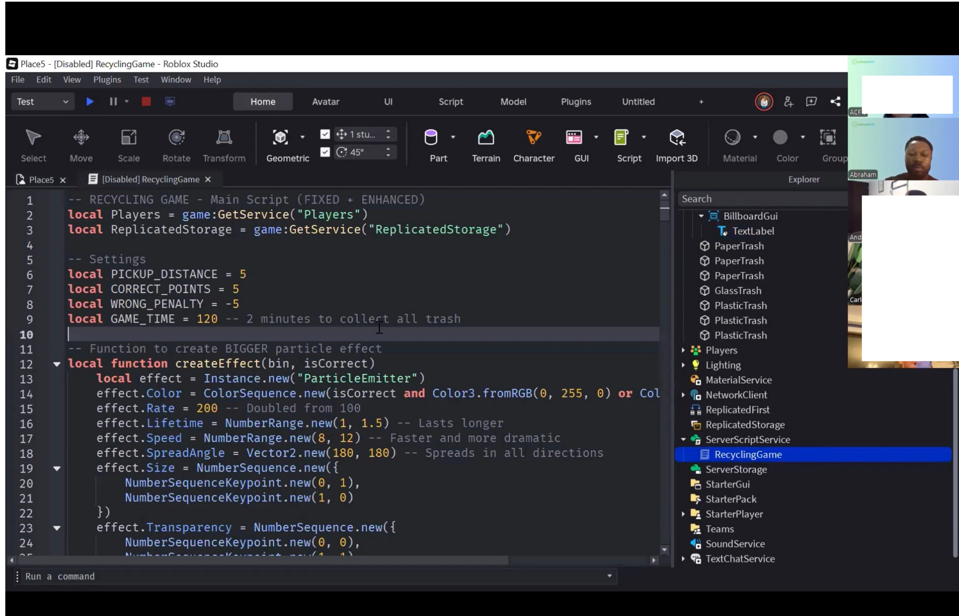Open the Part type dropdown arrow
959x616 pixels.
tap(453, 137)
